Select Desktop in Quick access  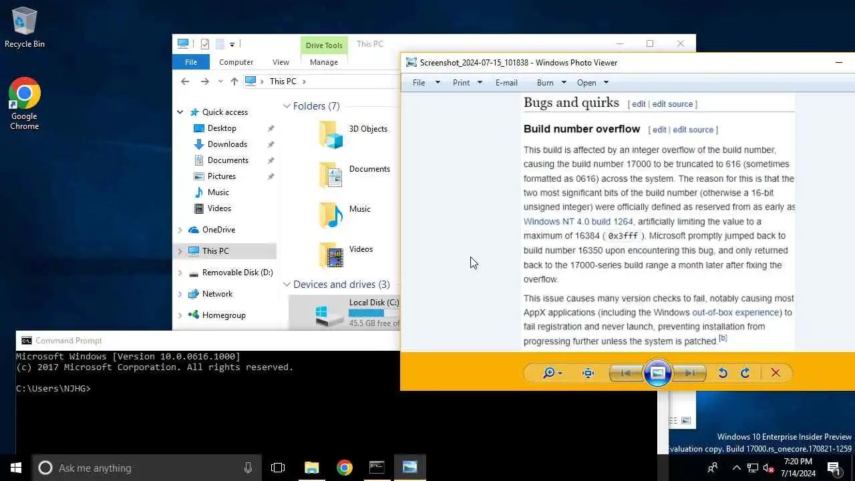(x=222, y=128)
